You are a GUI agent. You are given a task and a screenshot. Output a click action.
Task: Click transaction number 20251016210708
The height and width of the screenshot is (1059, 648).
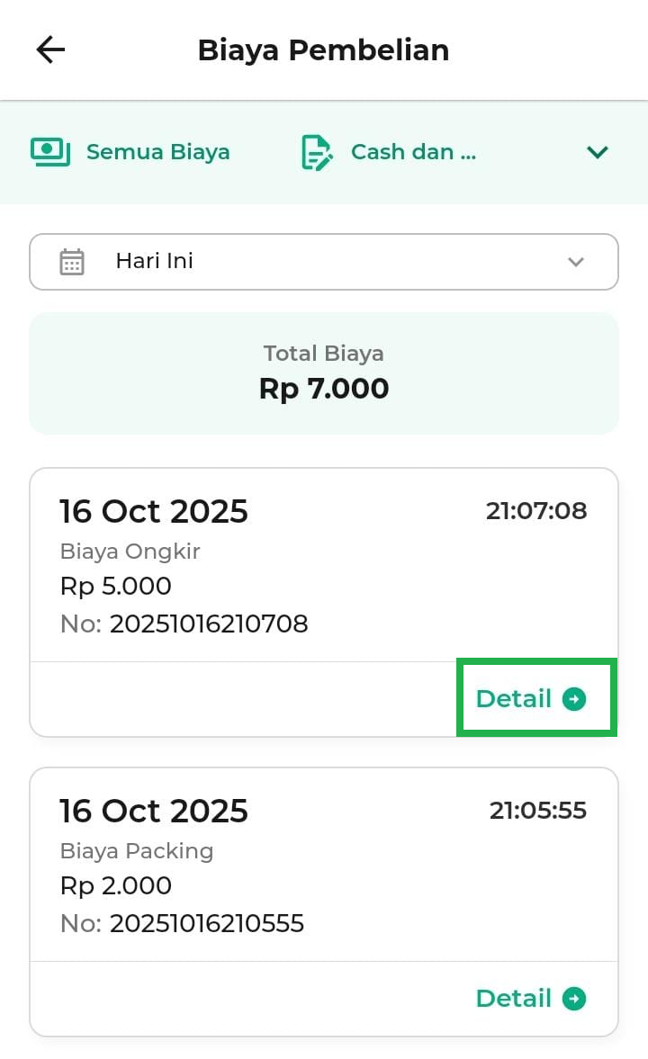208,624
